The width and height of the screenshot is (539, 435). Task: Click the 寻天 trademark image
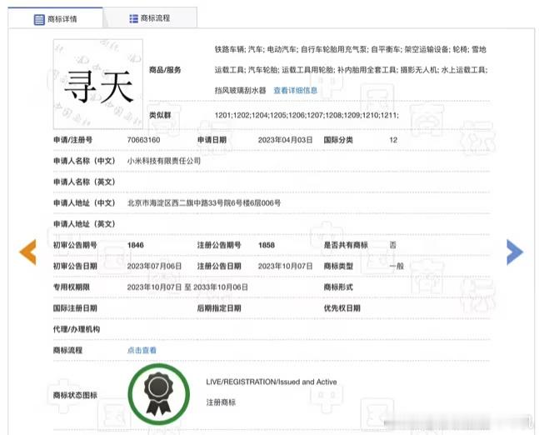[x=98, y=84]
